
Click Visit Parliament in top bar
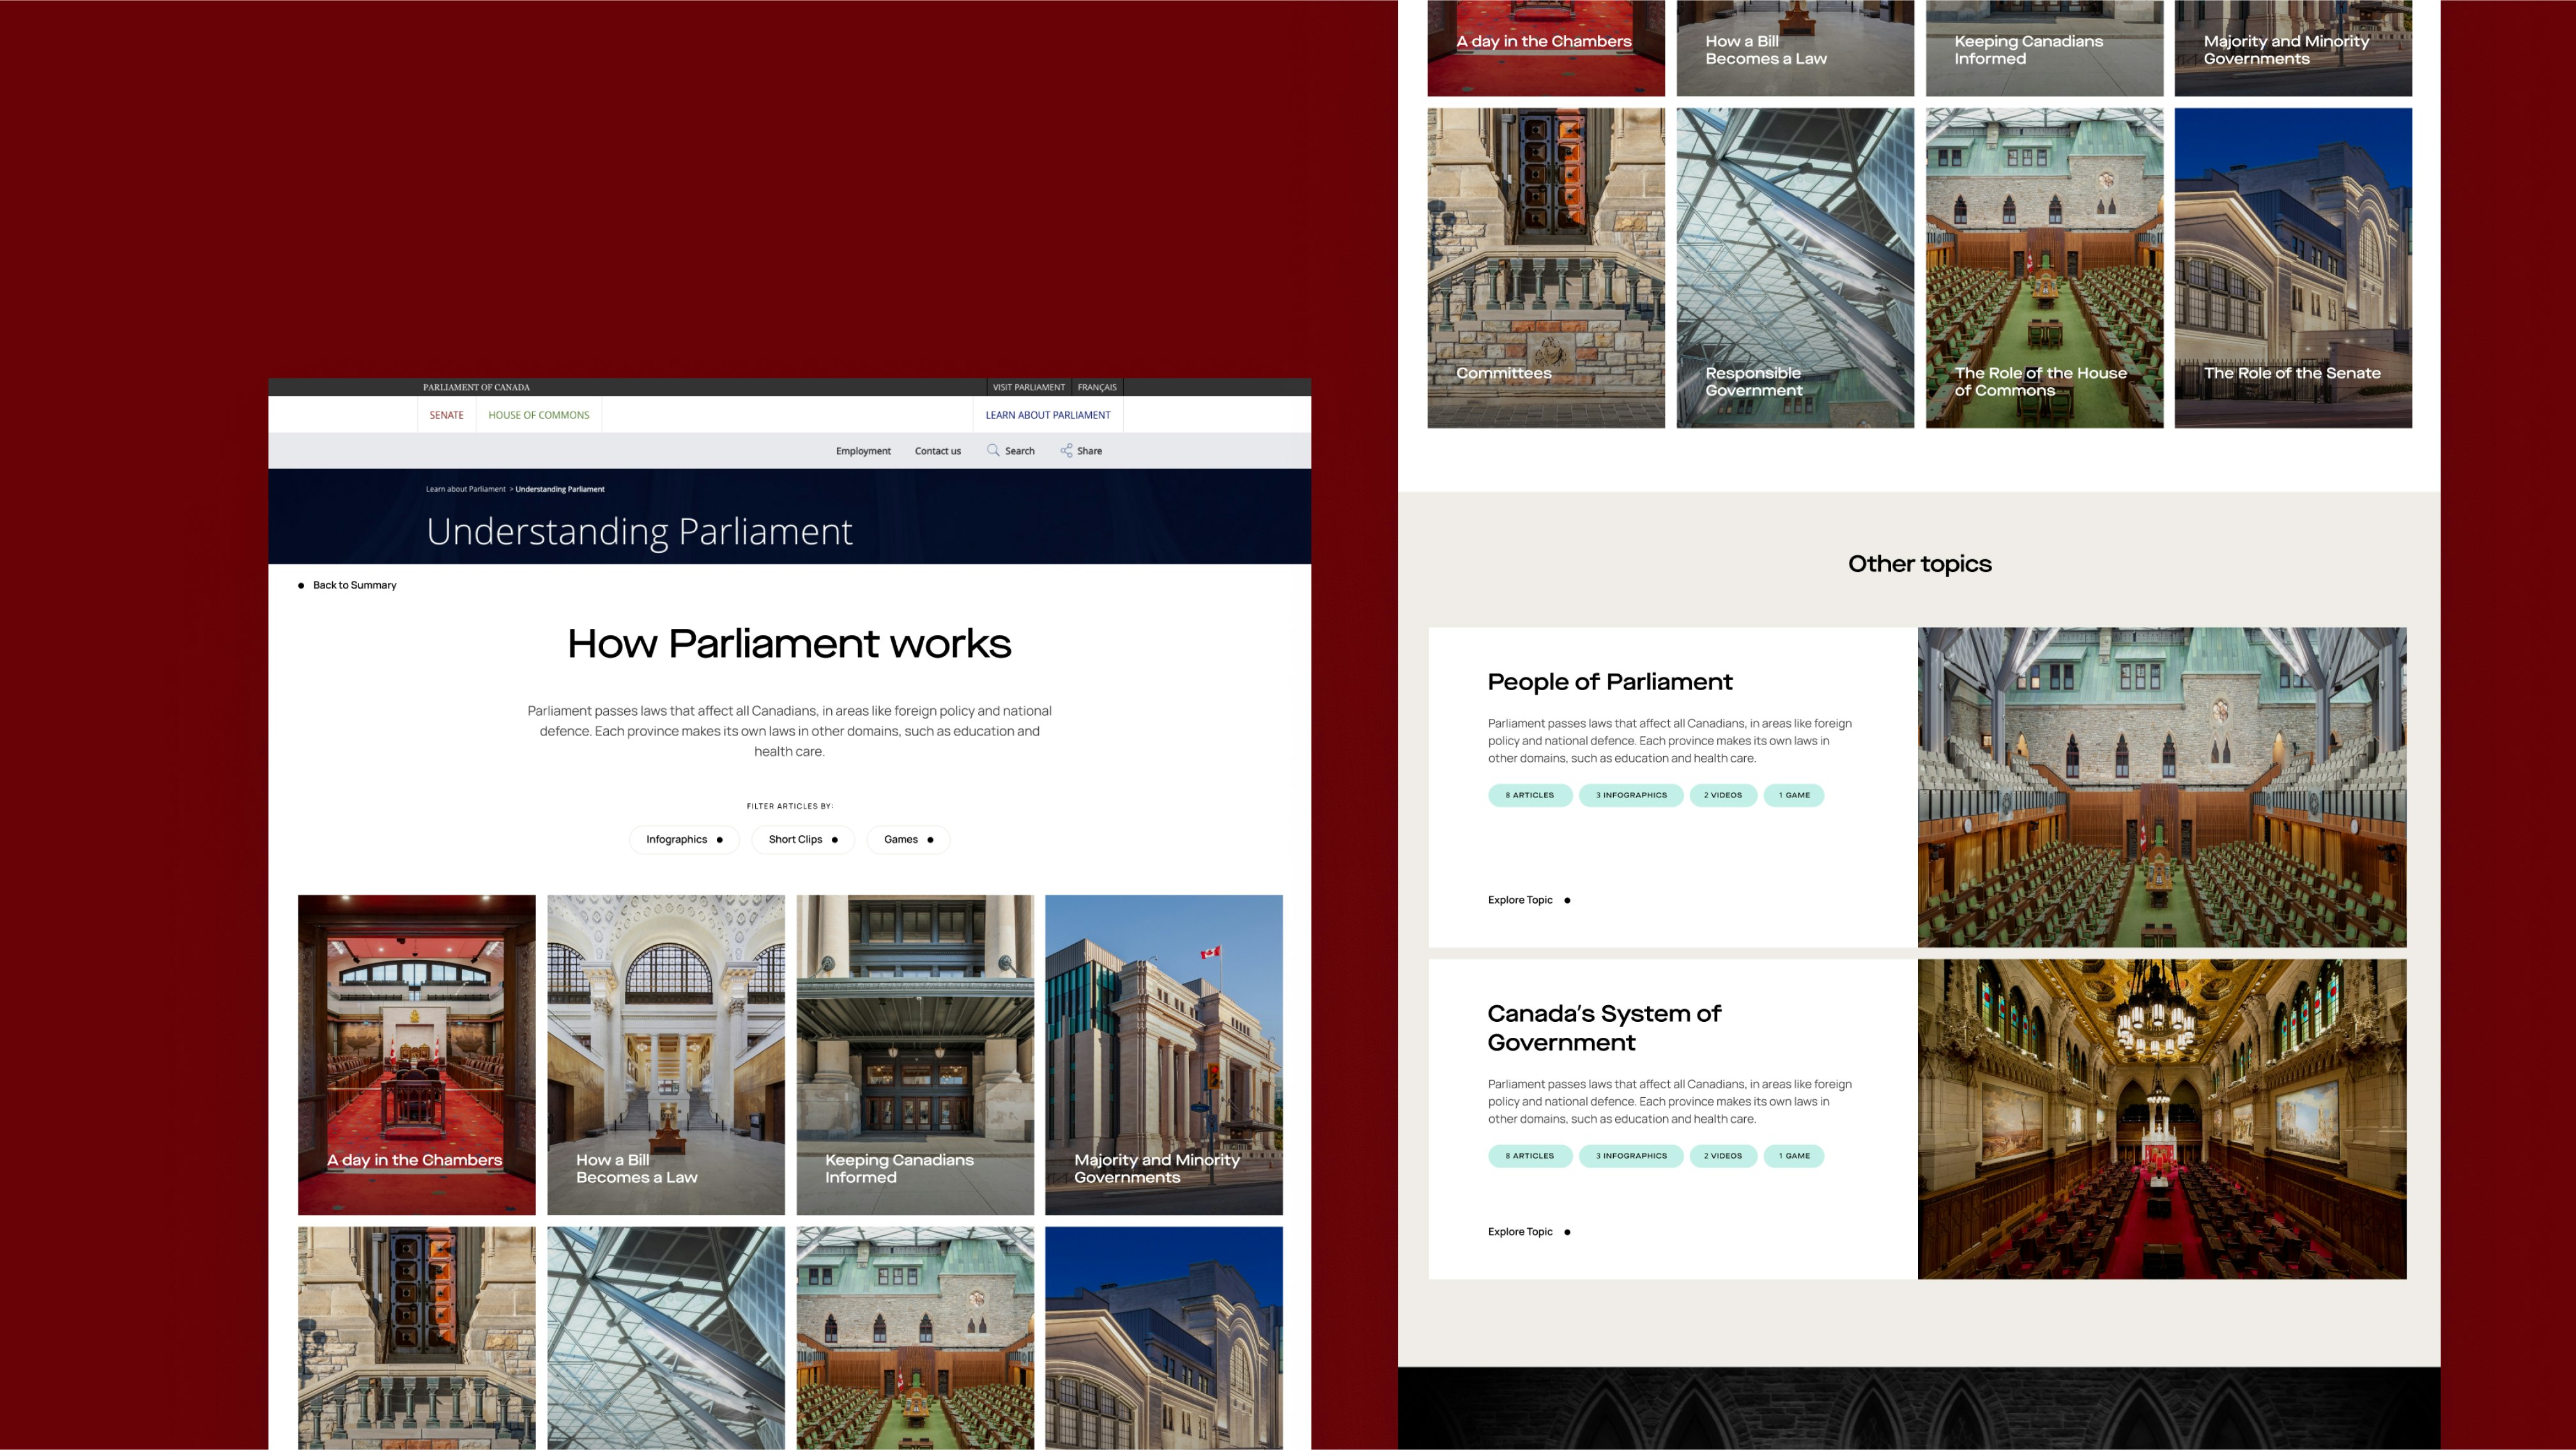(1029, 387)
